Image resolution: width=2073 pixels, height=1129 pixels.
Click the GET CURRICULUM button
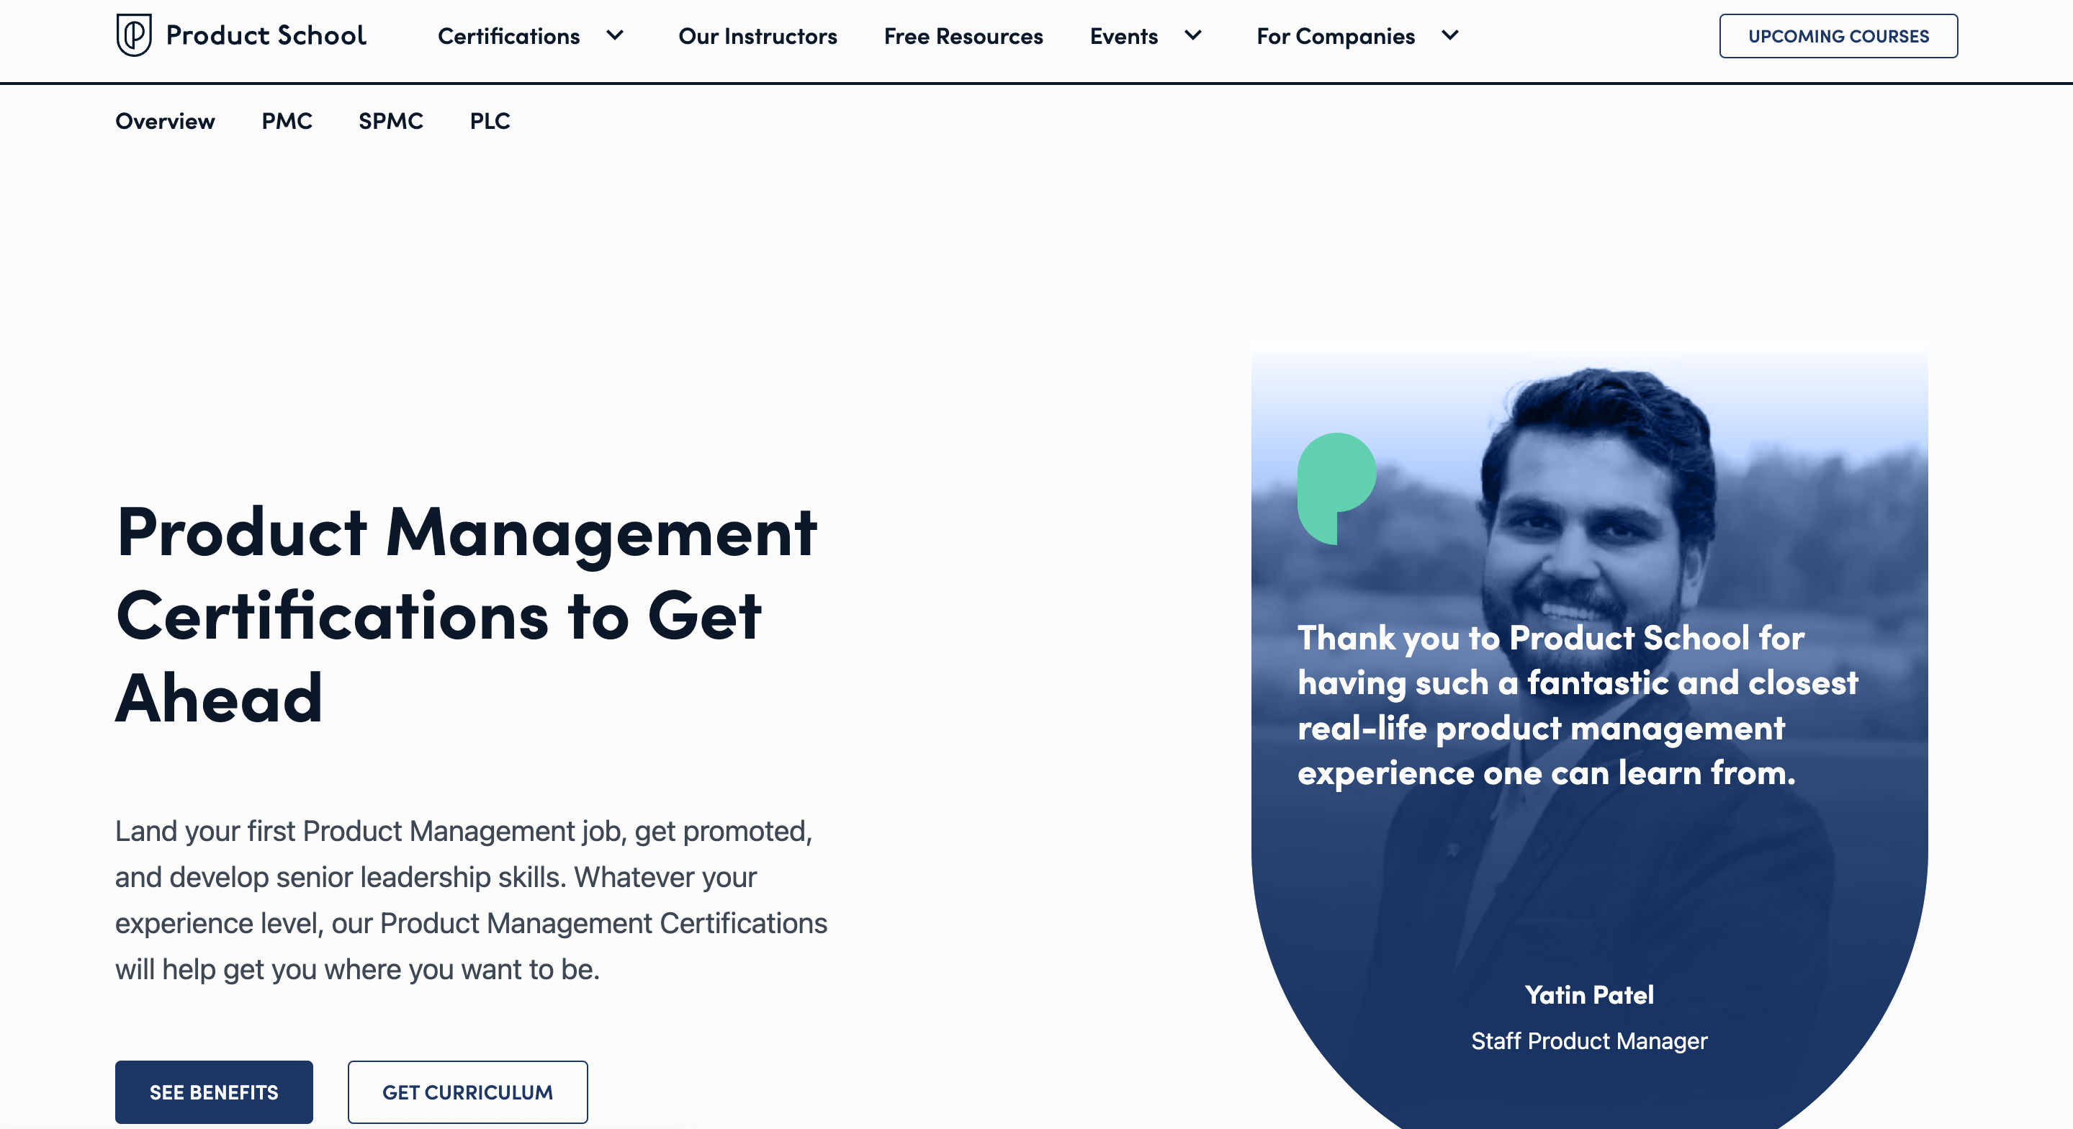point(469,1092)
